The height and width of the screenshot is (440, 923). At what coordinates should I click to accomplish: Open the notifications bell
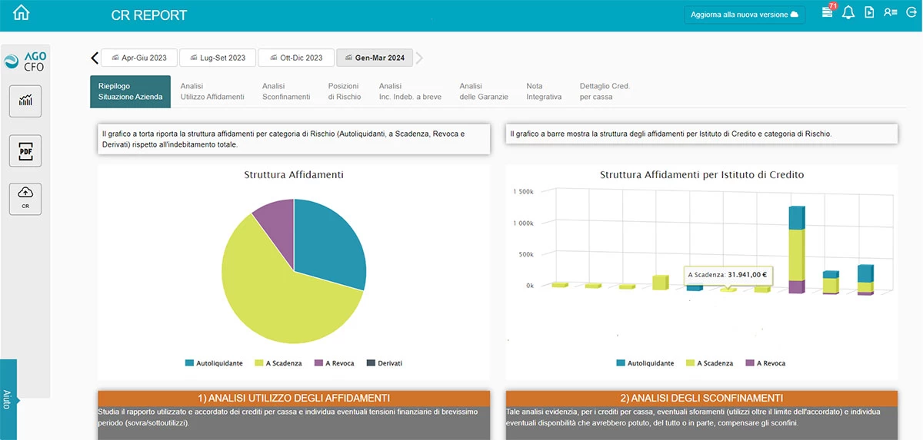click(848, 13)
